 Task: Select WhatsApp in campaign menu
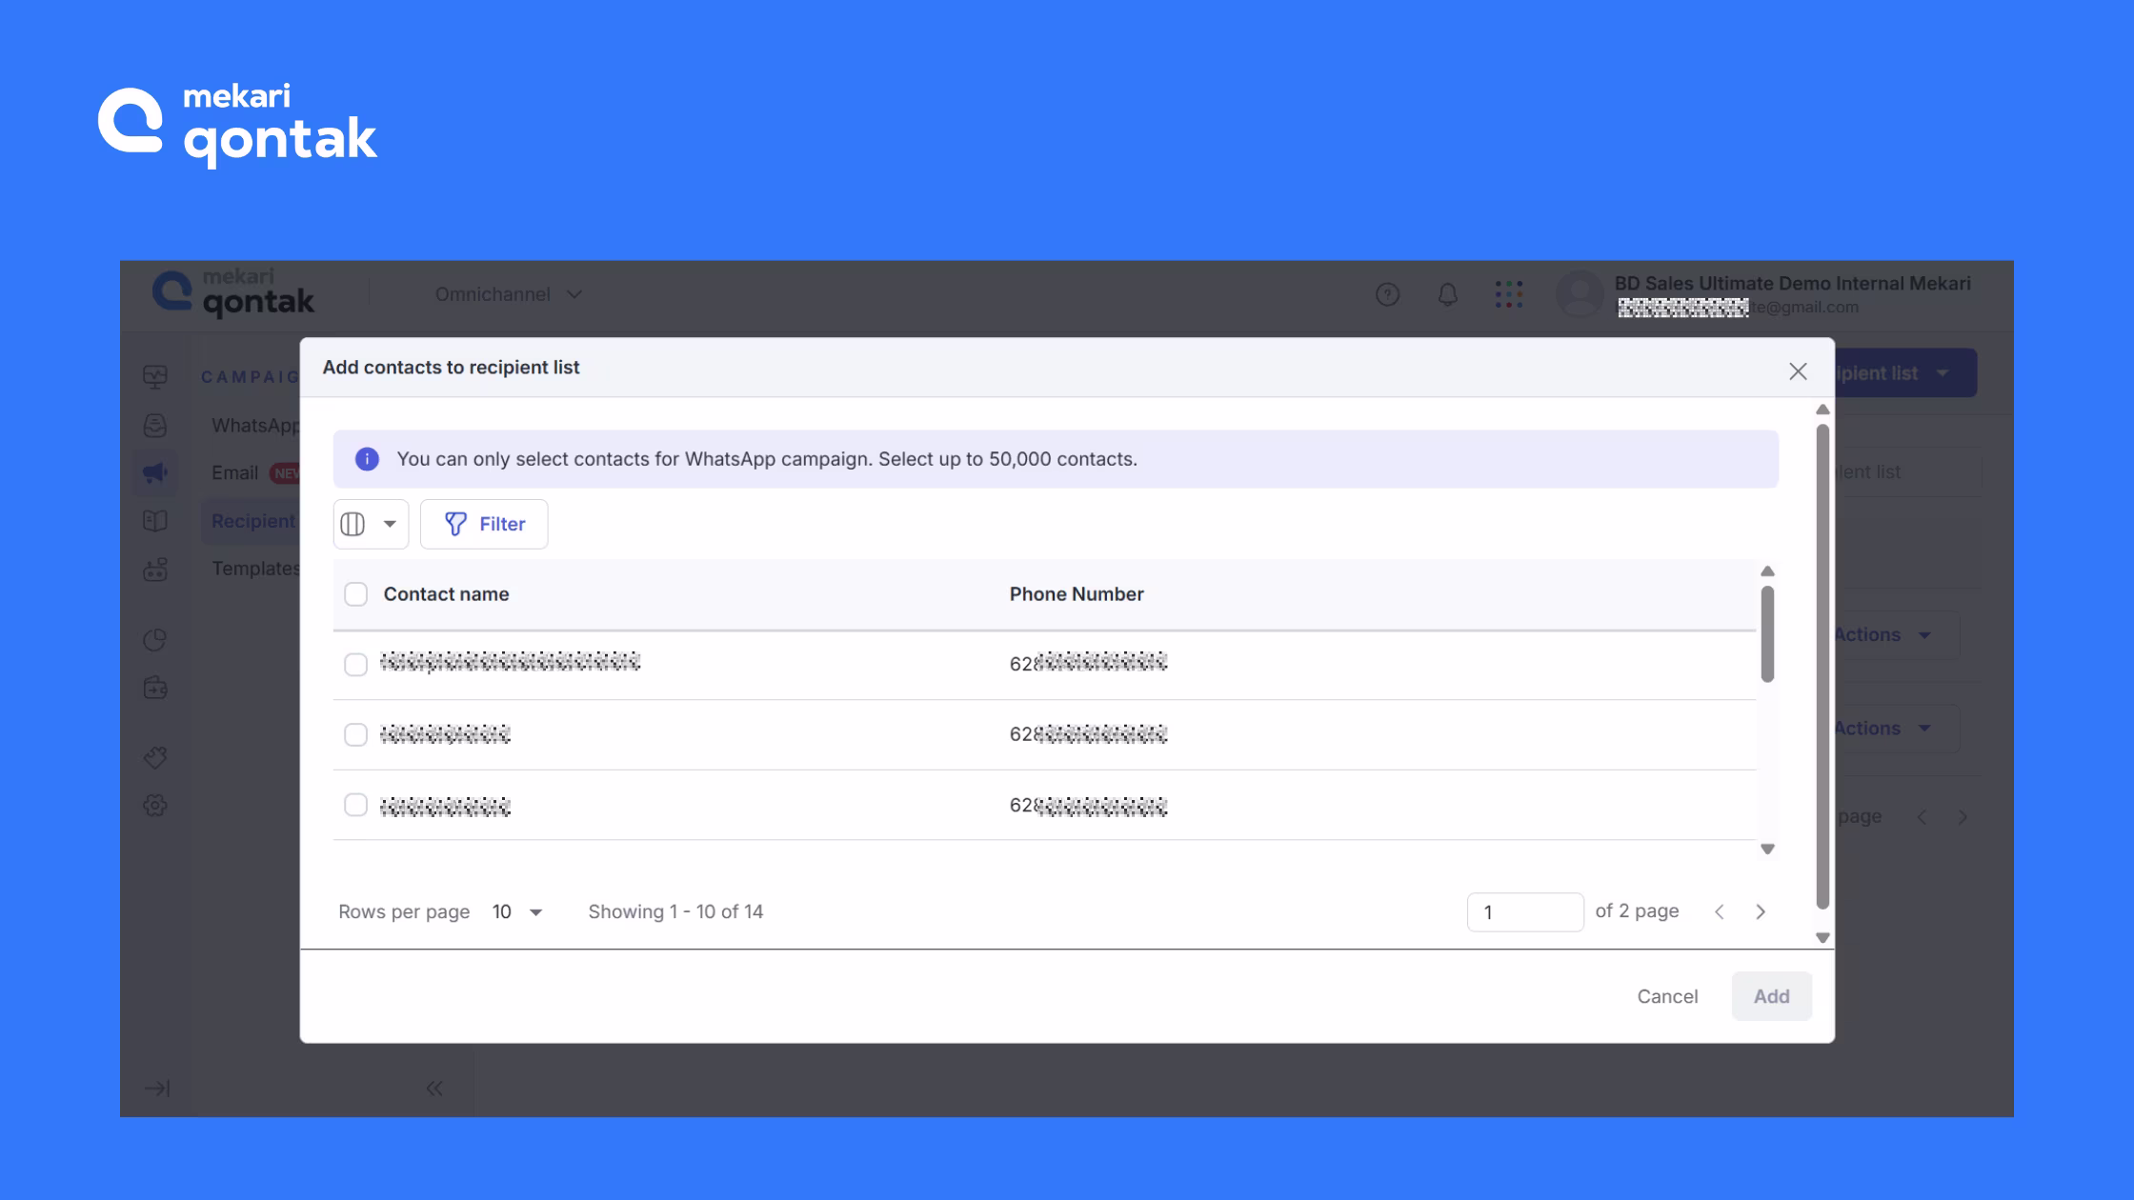(254, 425)
